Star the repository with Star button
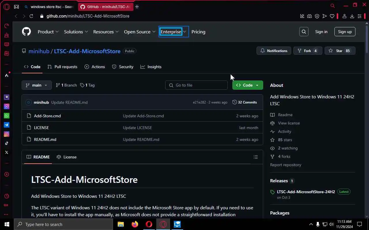369x230 pixels. 340,51
